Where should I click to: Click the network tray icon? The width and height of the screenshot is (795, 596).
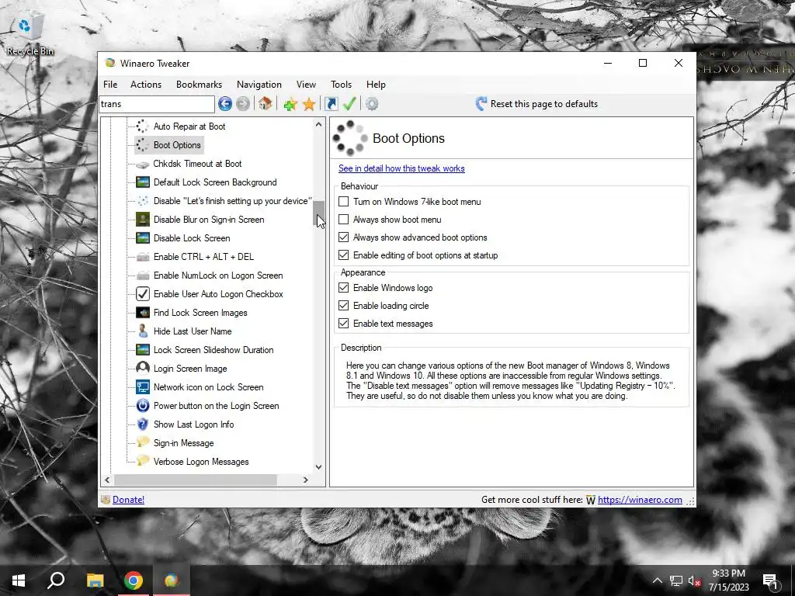tap(676, 580)
